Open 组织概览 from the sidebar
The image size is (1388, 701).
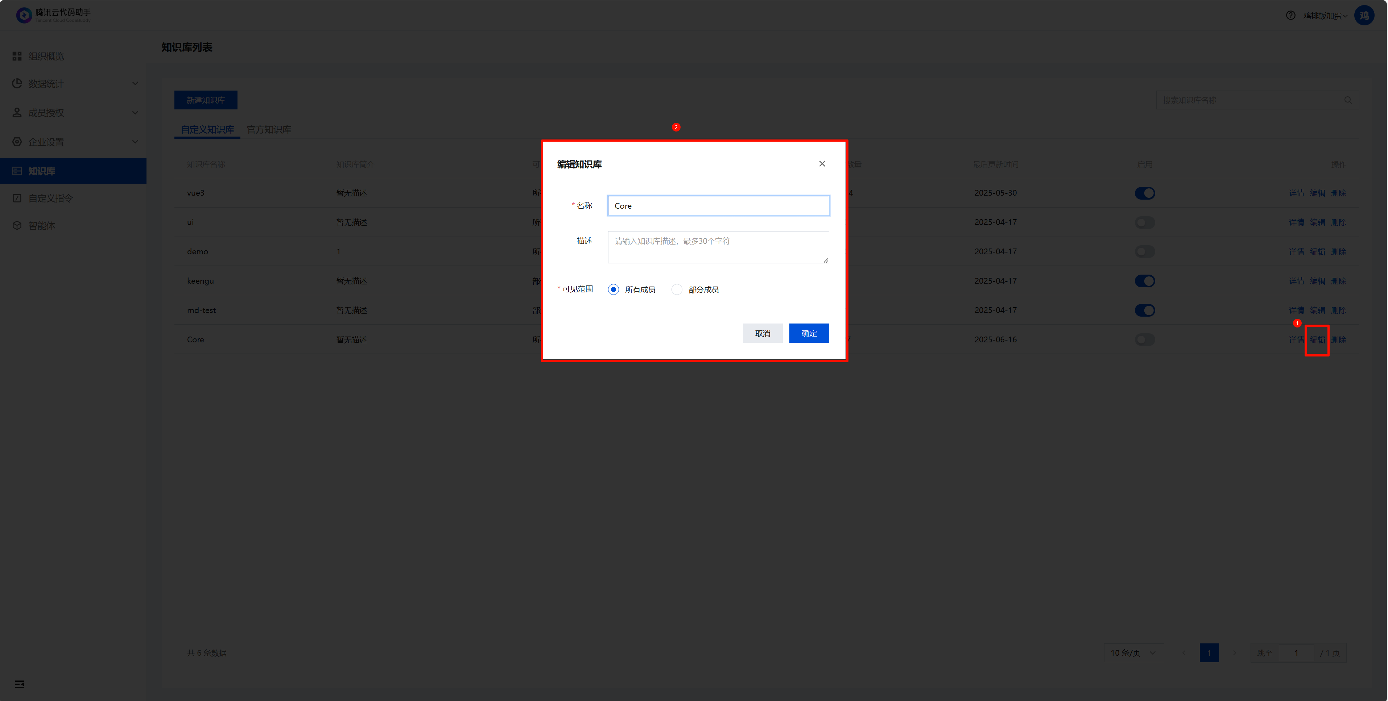[46, 56]
